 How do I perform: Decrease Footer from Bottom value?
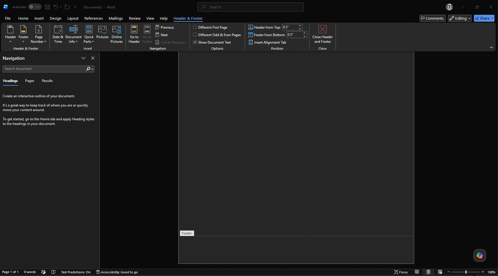coord(304,36)
